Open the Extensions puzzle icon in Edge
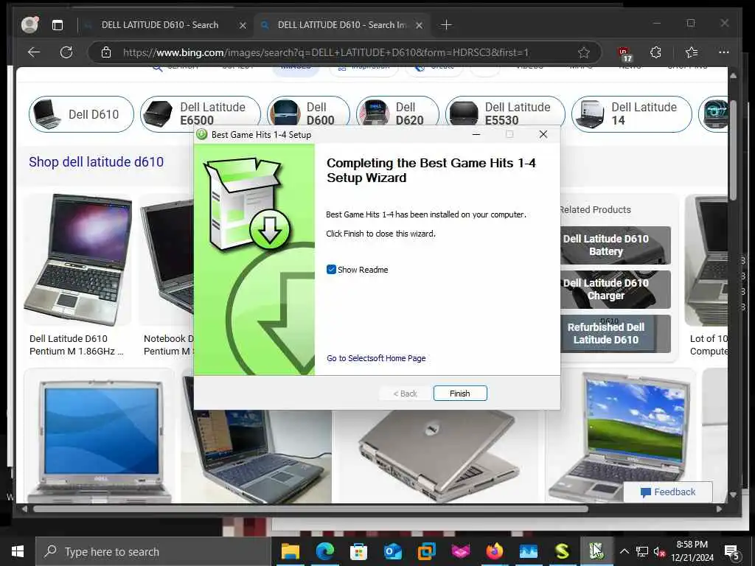Screen dimensions: 755x566 [655, 52]
